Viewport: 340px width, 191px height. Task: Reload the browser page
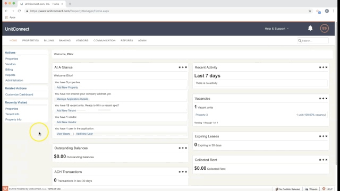19,11
